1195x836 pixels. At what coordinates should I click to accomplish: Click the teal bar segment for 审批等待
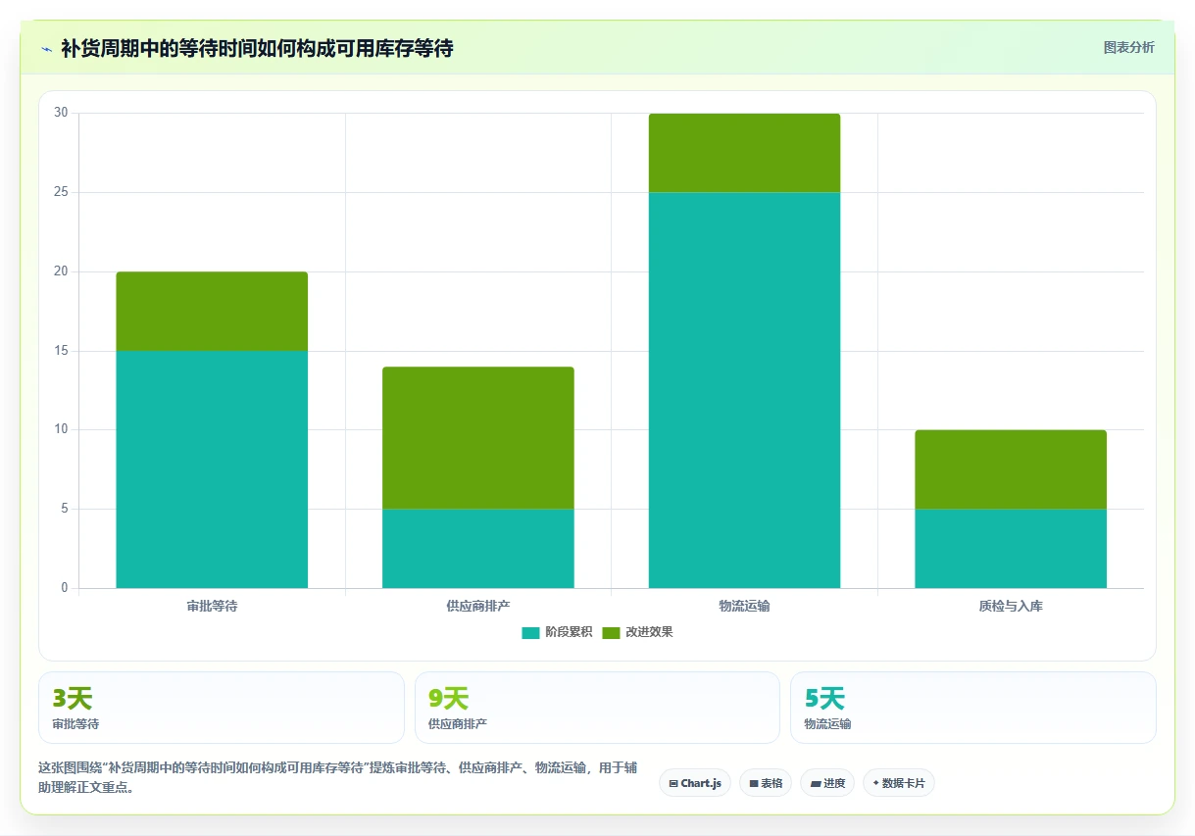pyautogui.click(x=212, y=469)
